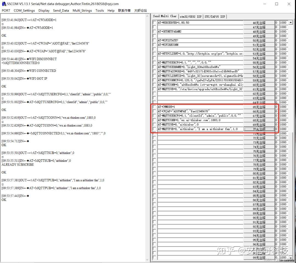296x263 pixels.
Task: Click the delay field showing 1000 for AT+MQTTSUB row
Action: pos(283,124)
